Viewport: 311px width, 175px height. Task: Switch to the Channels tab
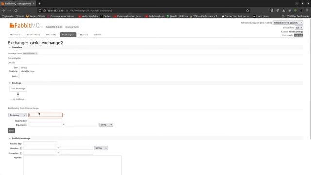tap(51, 35)
